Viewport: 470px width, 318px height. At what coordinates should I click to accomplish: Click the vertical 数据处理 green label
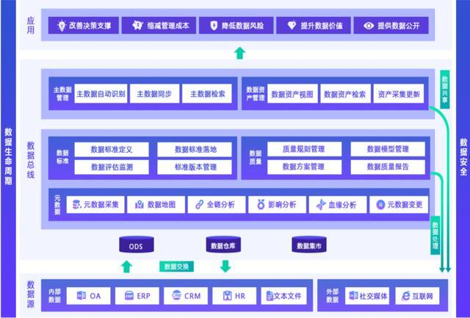(435, 235)
